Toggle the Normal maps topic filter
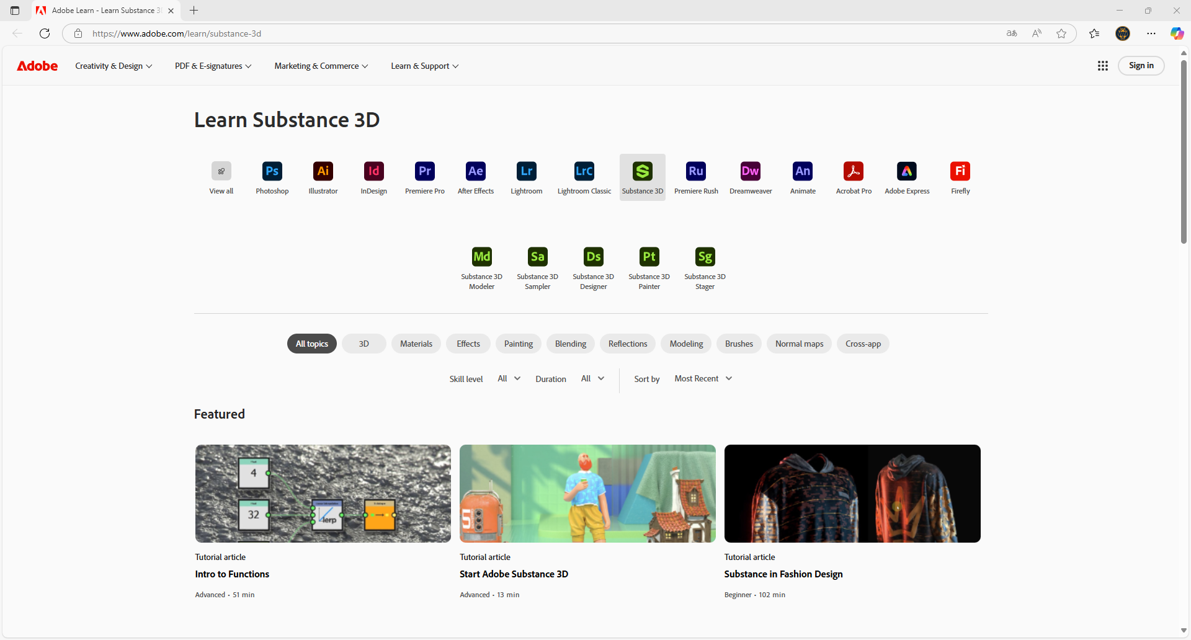The image size is (1191, 640). 799,344
